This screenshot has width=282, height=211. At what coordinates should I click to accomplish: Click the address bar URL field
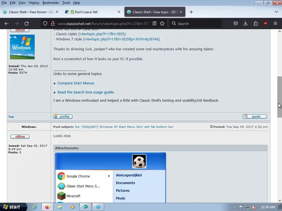pos(104,24)
